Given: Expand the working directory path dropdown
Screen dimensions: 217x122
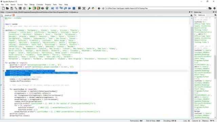Looking at the screenshot, I should click(x=207, y=8).
